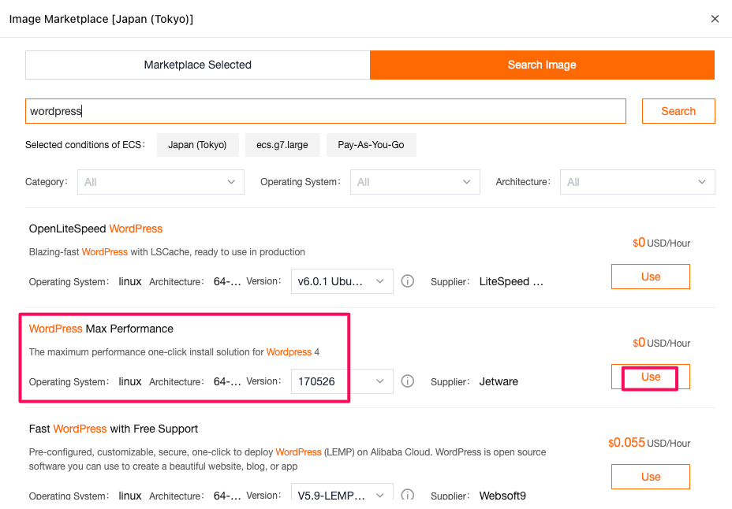
Task: Click the $0.055 USD/Hour price
Action: click(x=649, y=443)
